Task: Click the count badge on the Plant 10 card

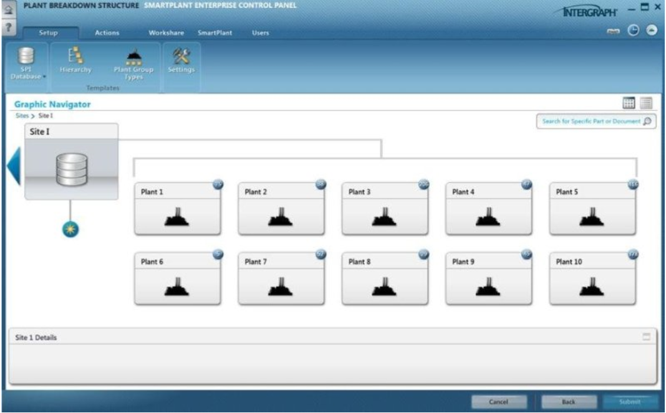Action: coord(633,254)
